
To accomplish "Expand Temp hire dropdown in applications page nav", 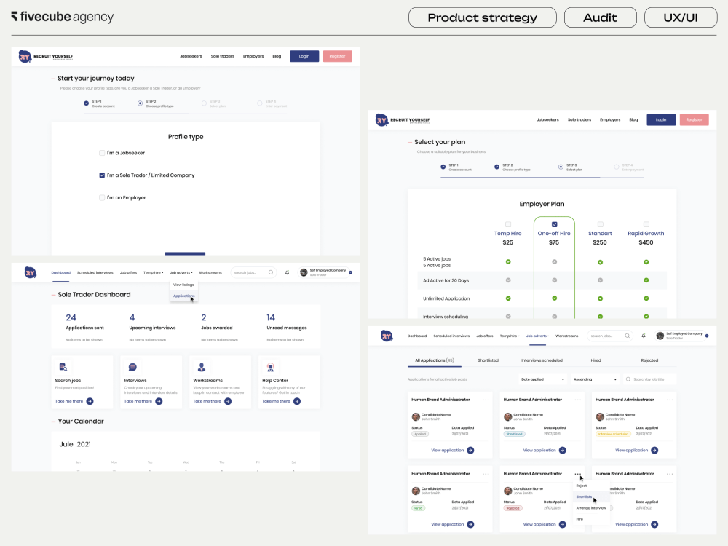I will [x=510, y=336].
